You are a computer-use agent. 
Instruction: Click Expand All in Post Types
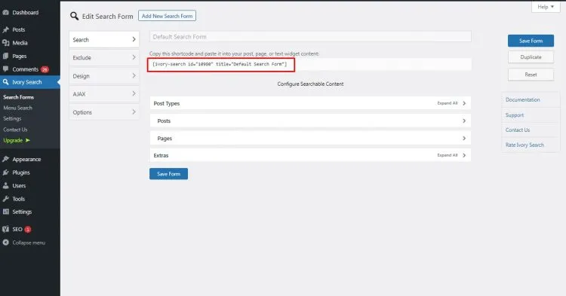448,103
